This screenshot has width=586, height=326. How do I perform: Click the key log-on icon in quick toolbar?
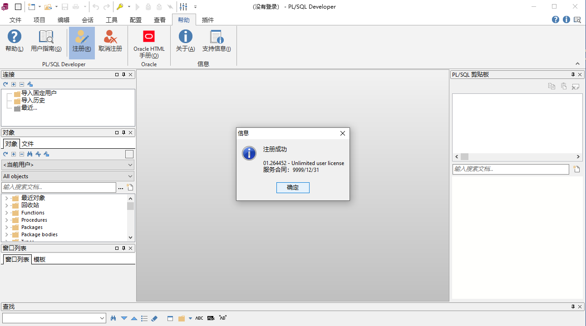120,7
